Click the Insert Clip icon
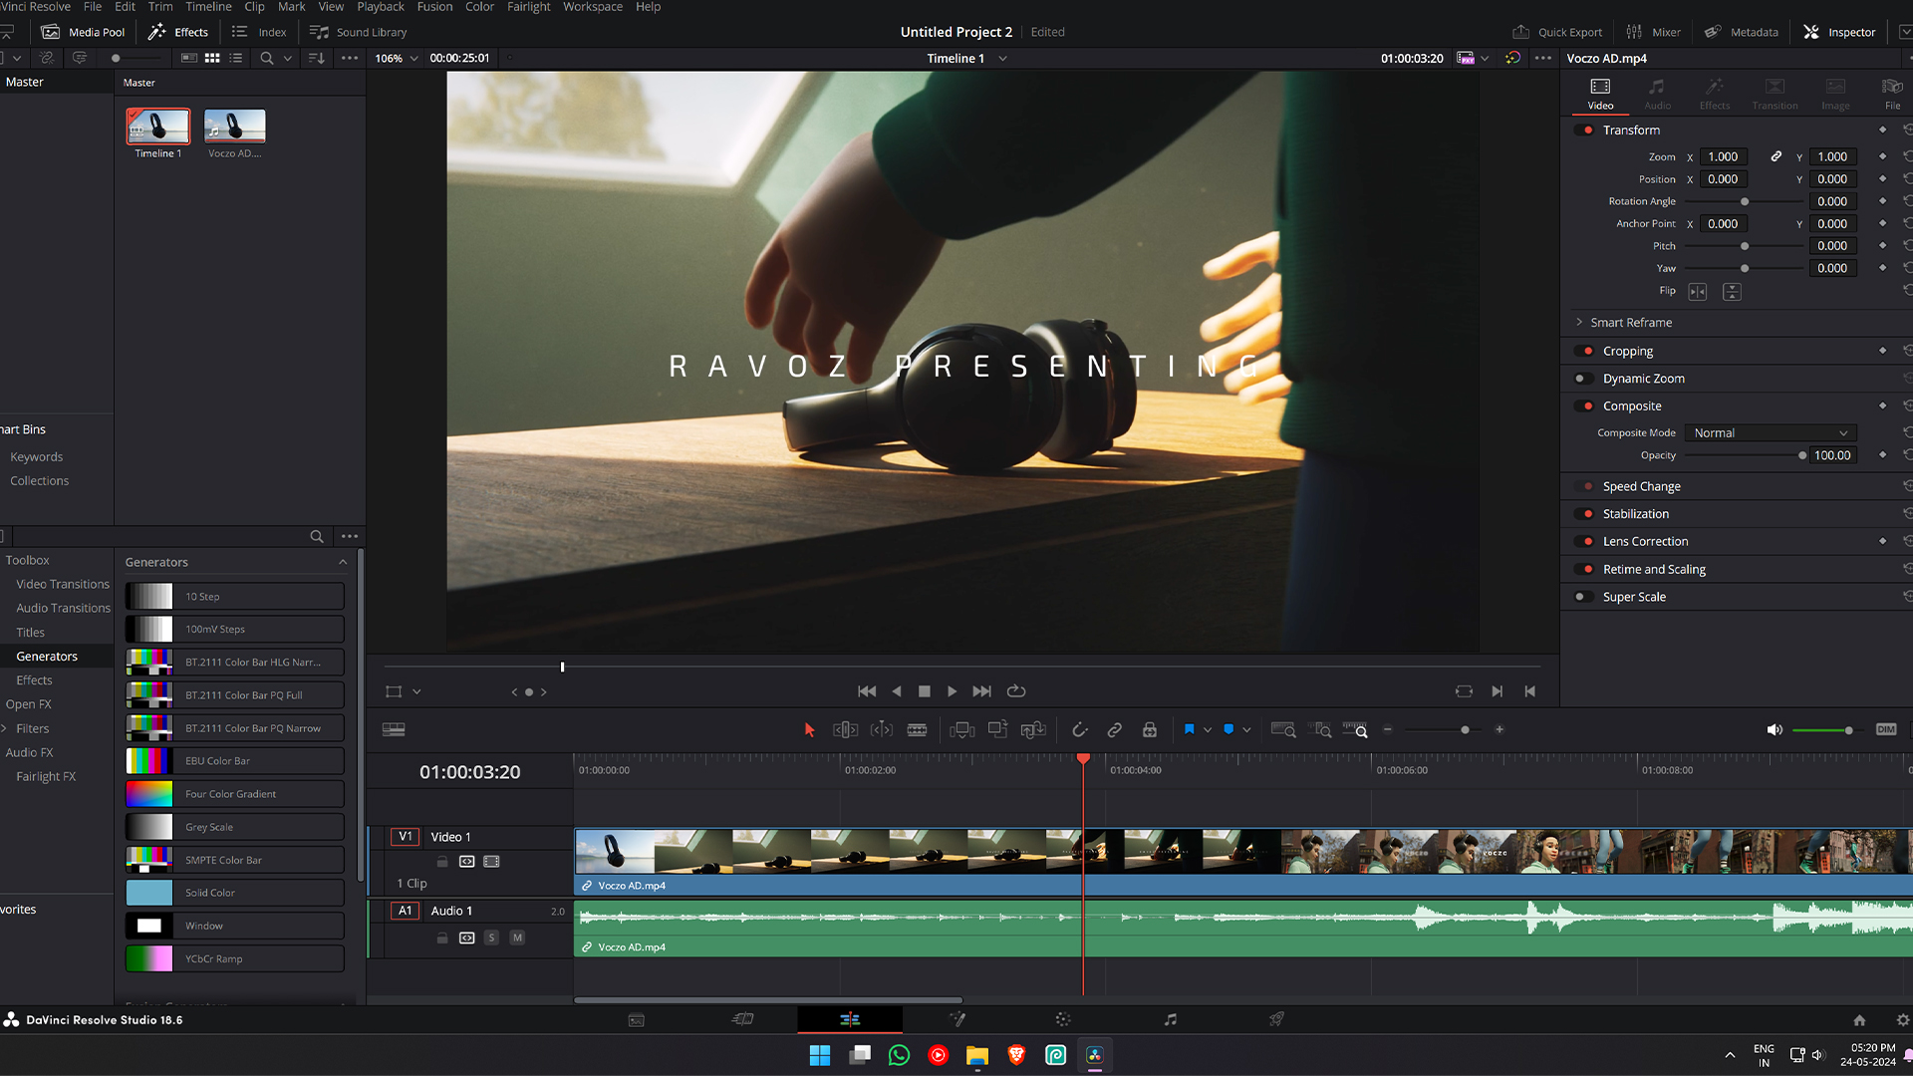 click(x=961, y=730)
